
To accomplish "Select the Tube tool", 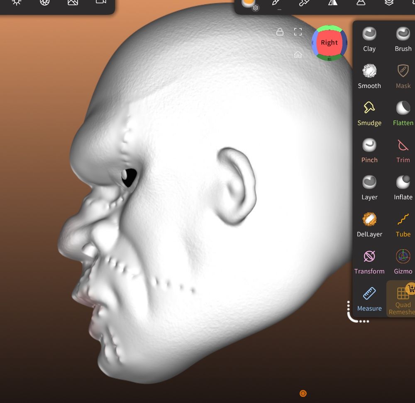I will click(403, 225).
